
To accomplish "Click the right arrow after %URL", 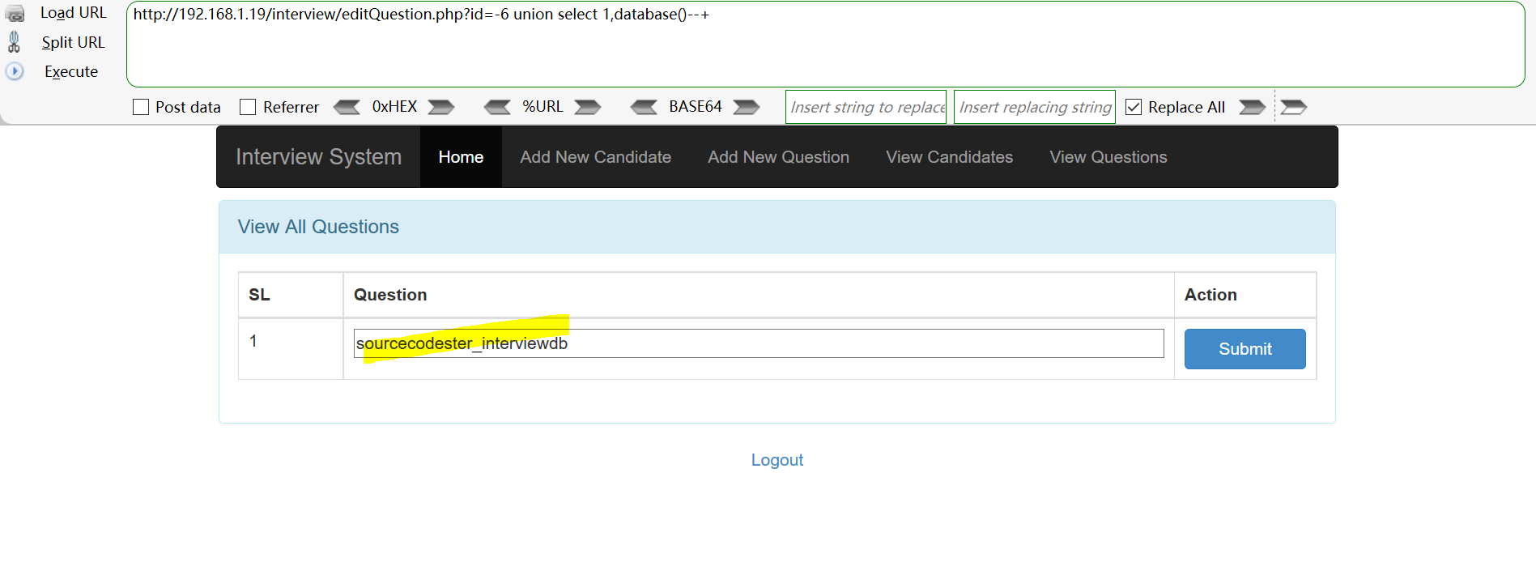I will [x=588, y=107].
